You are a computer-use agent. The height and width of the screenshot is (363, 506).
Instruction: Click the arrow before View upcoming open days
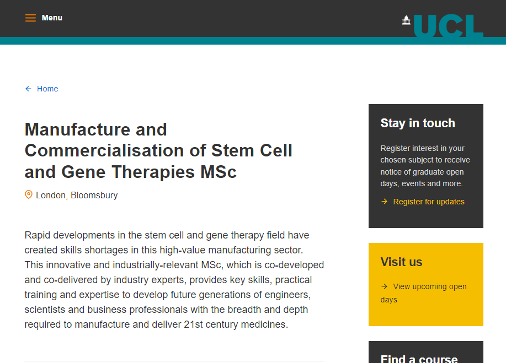tap(385, 286)
